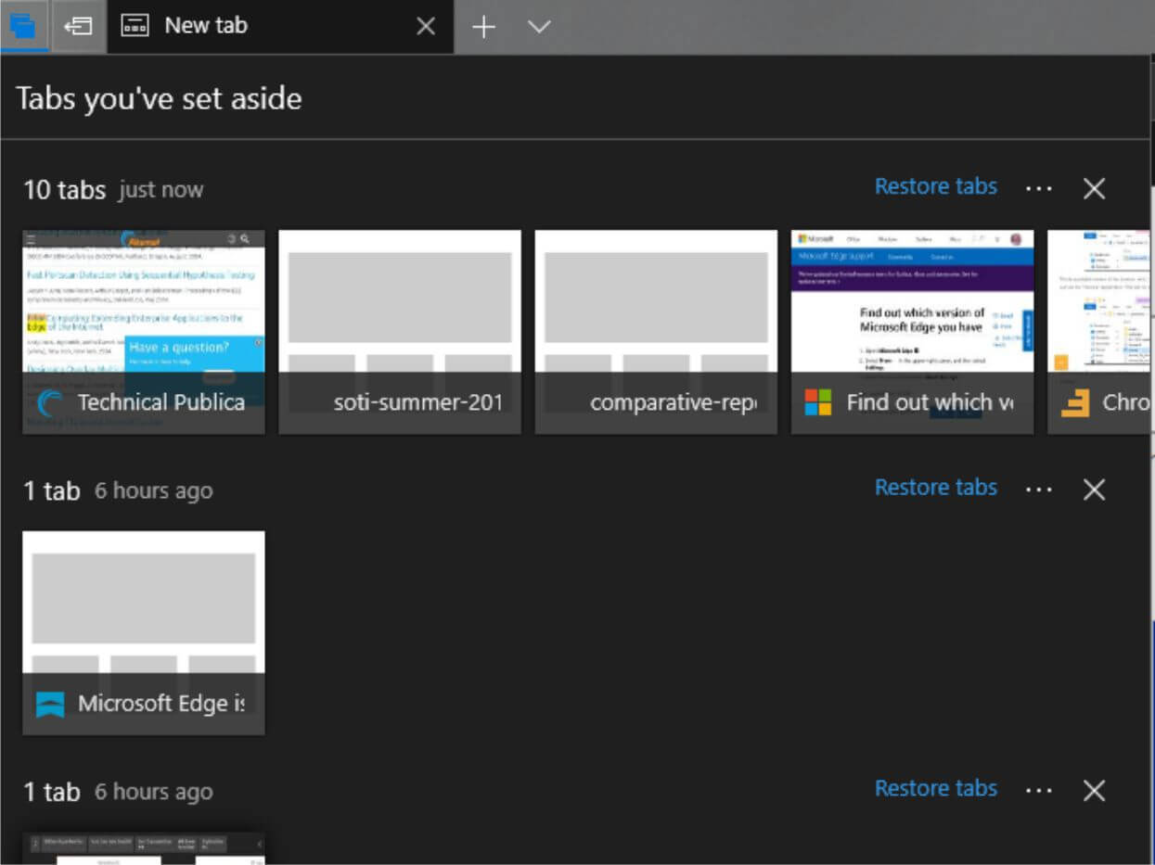Remove the last 6 hours ago group
The height and width of the screenshot is (865, 1155).
(x=1095, y=791)
